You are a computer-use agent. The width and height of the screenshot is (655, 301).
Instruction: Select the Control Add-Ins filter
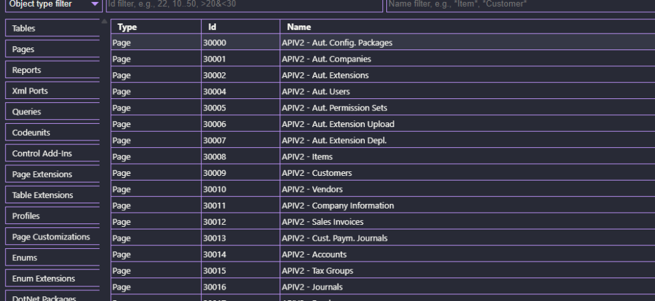[52, 153]
